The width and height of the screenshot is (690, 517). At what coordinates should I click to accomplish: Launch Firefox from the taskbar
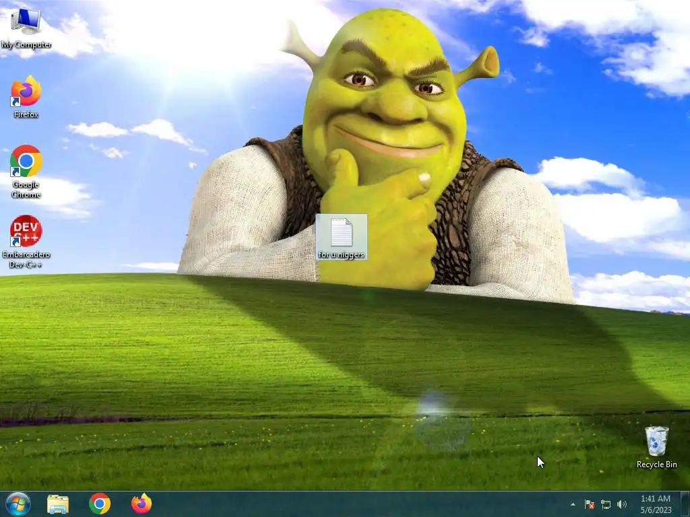pyautogui.click(x=142, y=504)
